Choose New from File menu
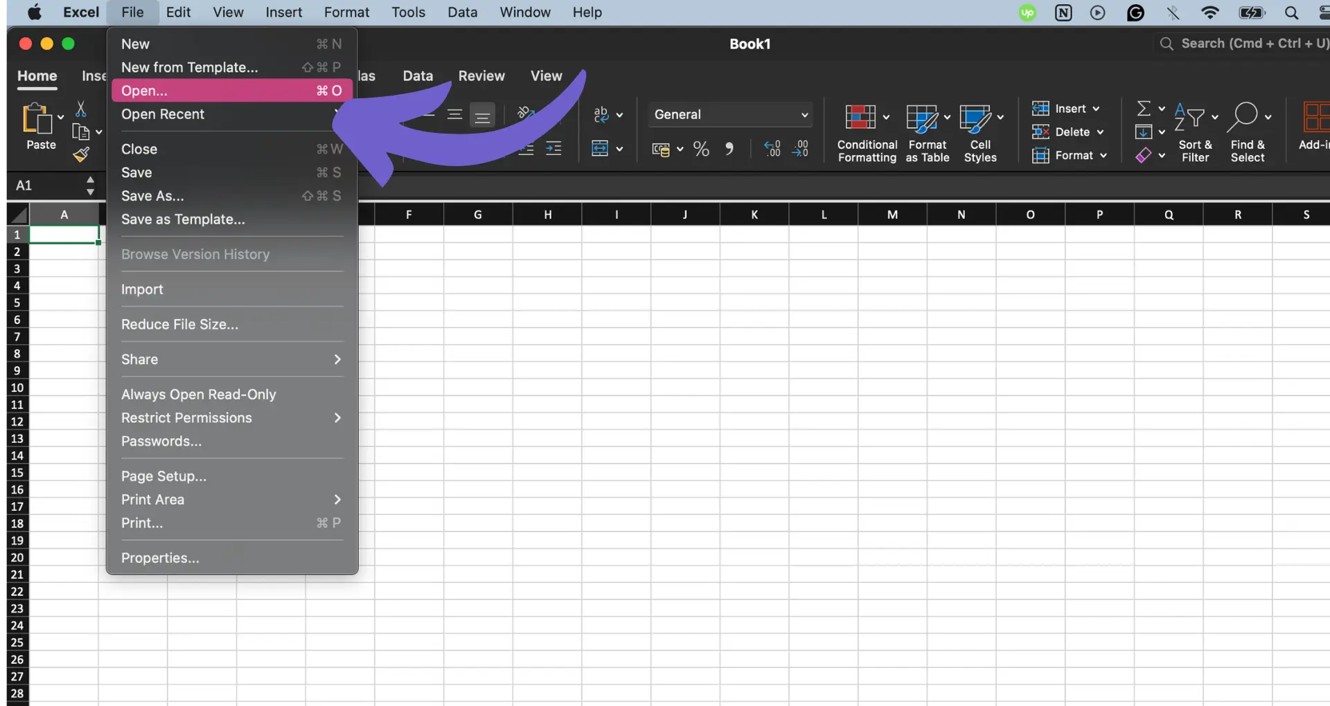Screen dimensions: 1330x706 coord(232,44)
